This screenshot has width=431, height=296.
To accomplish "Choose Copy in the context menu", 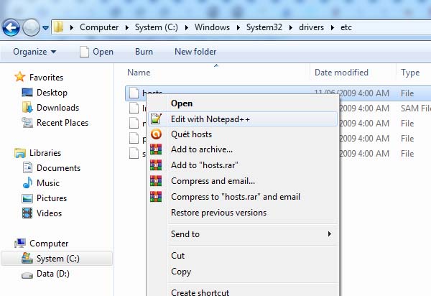I will (x=181, y=272).
